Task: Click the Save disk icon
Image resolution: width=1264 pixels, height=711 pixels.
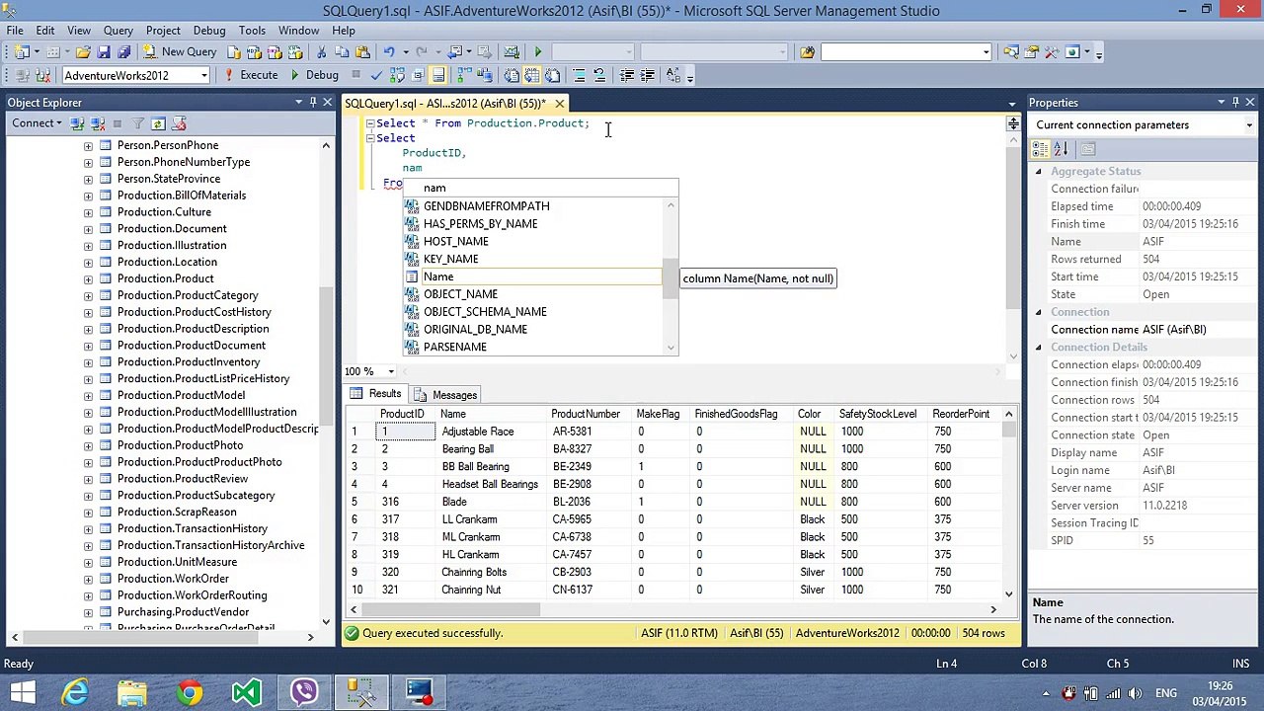Action: [x=104, y=51]
